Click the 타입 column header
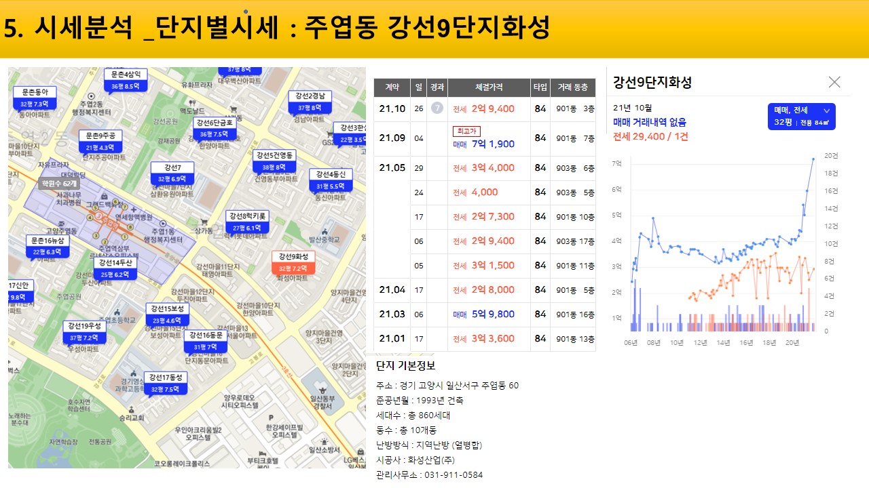This screenshot has width=869, height=488. tap(540, 87)
